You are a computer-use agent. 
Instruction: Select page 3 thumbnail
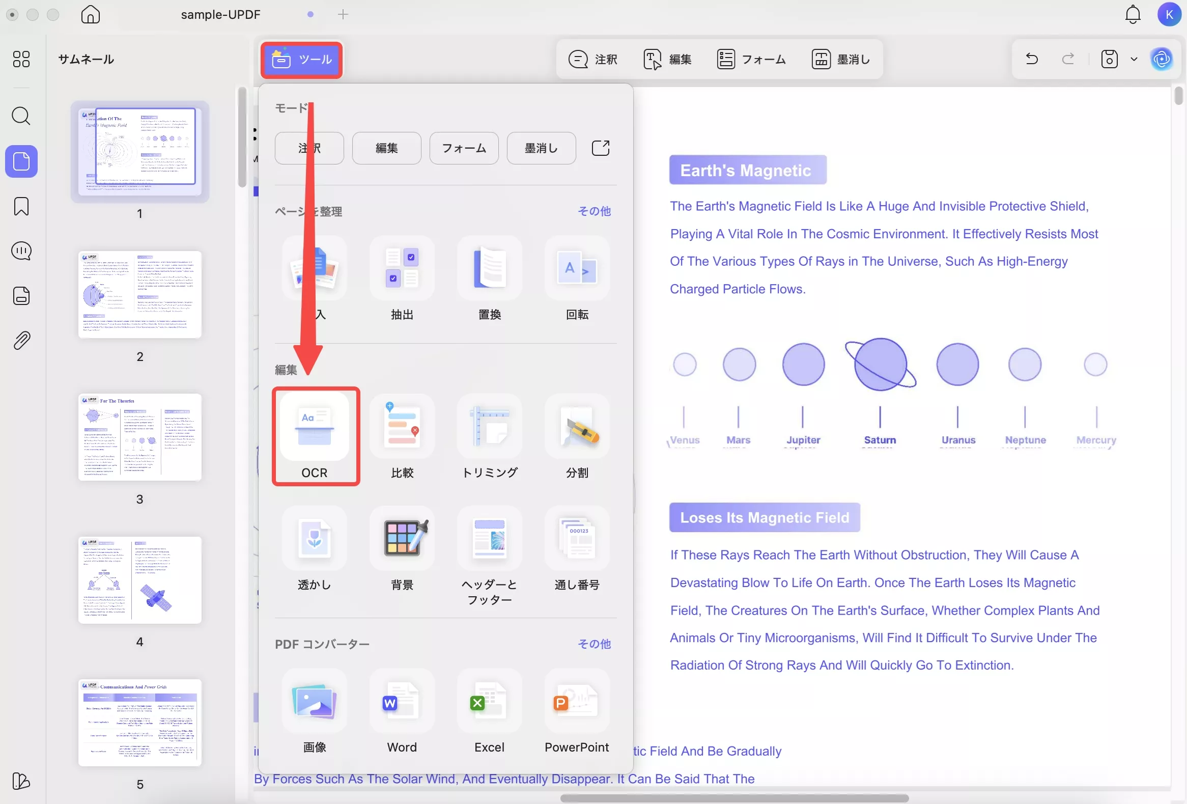point(140,437)
